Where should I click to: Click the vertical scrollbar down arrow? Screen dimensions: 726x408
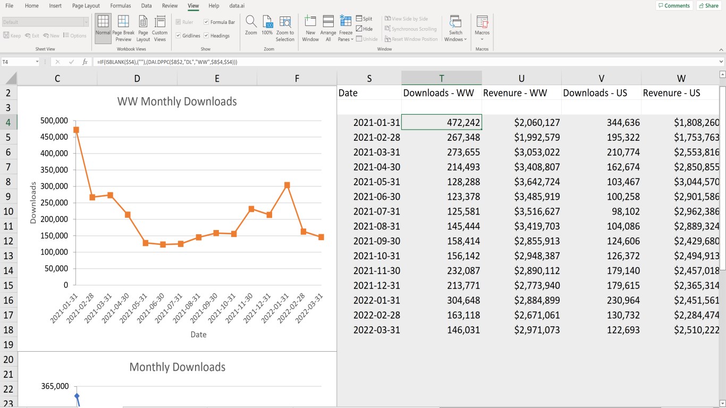722,403
